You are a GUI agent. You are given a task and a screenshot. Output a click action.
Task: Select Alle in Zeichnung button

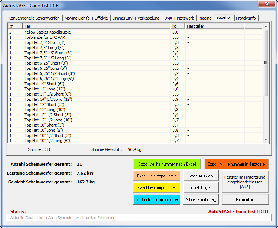point(201,200)
